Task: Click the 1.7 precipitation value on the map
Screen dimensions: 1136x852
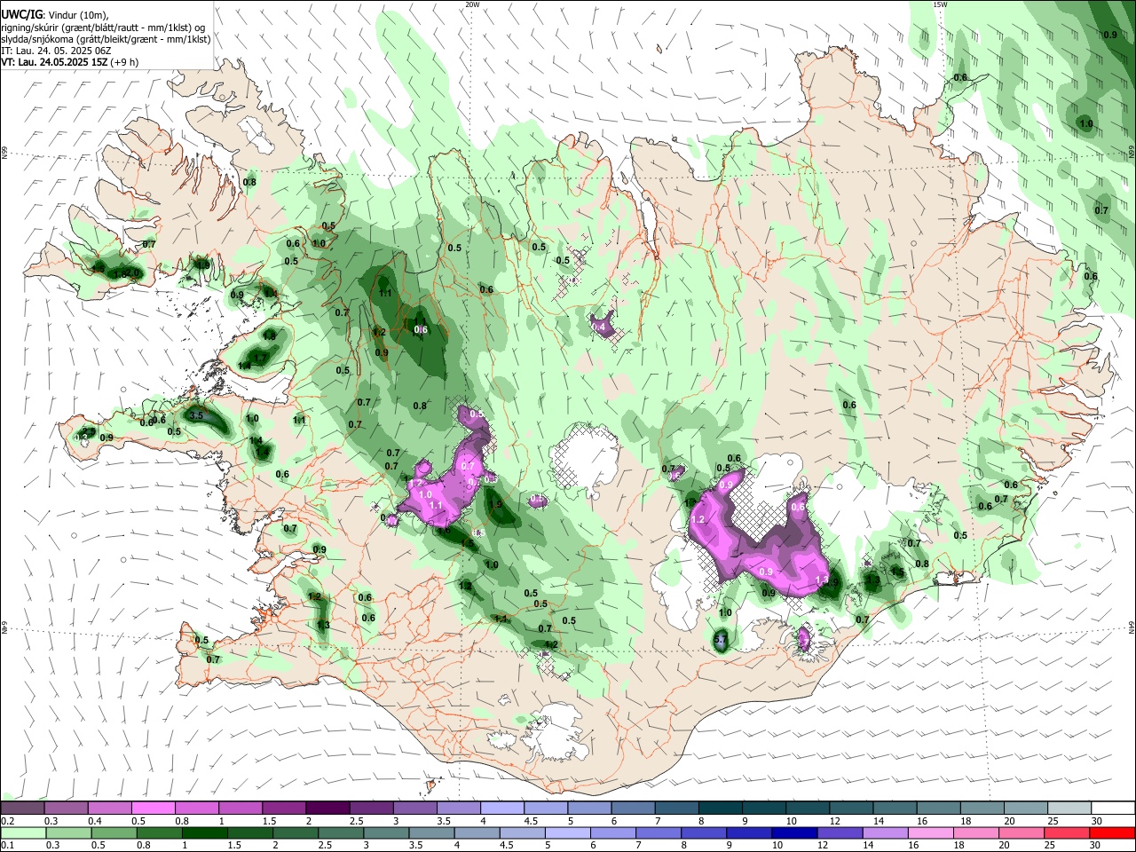Action: click(261, 359)
